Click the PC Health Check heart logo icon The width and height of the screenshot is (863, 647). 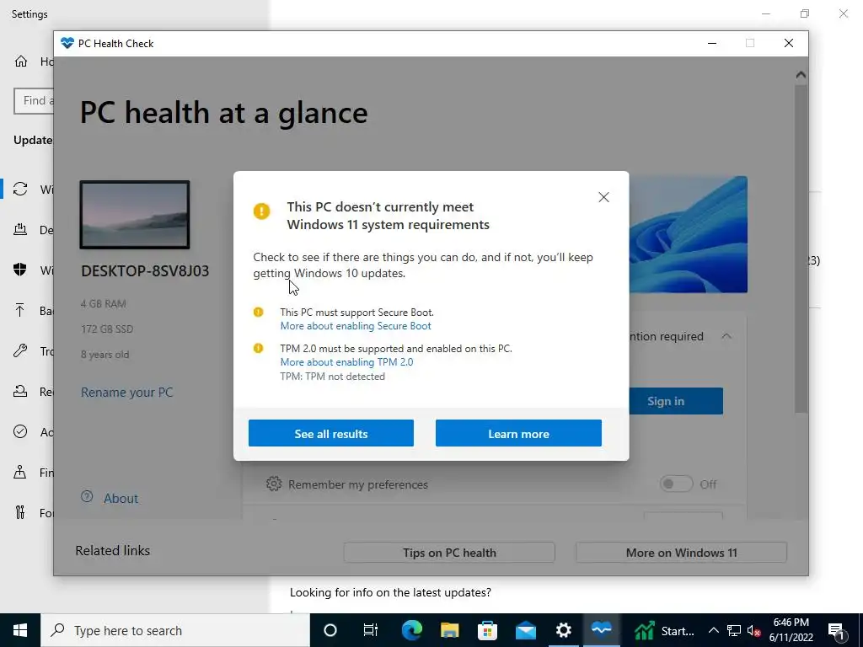coord(67,43)
